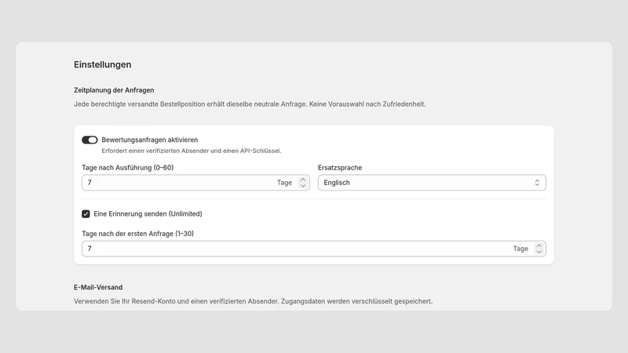Click the Tage suffix in first number field
Image resolution: width=628 pixels, height=353 pixels.
(284, 183)
